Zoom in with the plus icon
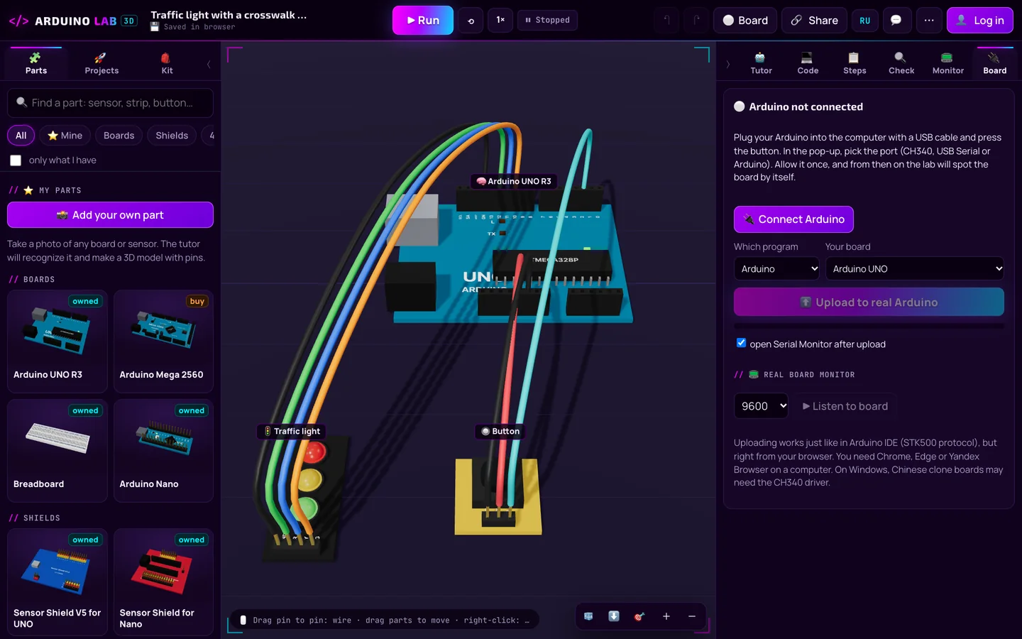The width and height of the screenshot is (1022, 639). click(x=666, y=616)
